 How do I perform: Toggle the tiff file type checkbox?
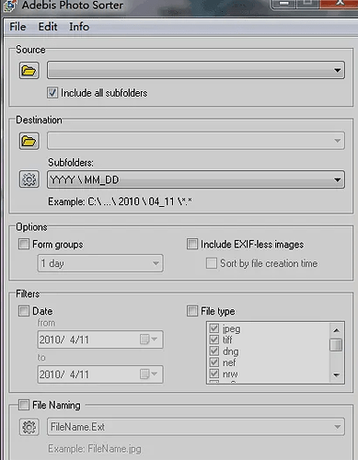(x=214, y=339)
